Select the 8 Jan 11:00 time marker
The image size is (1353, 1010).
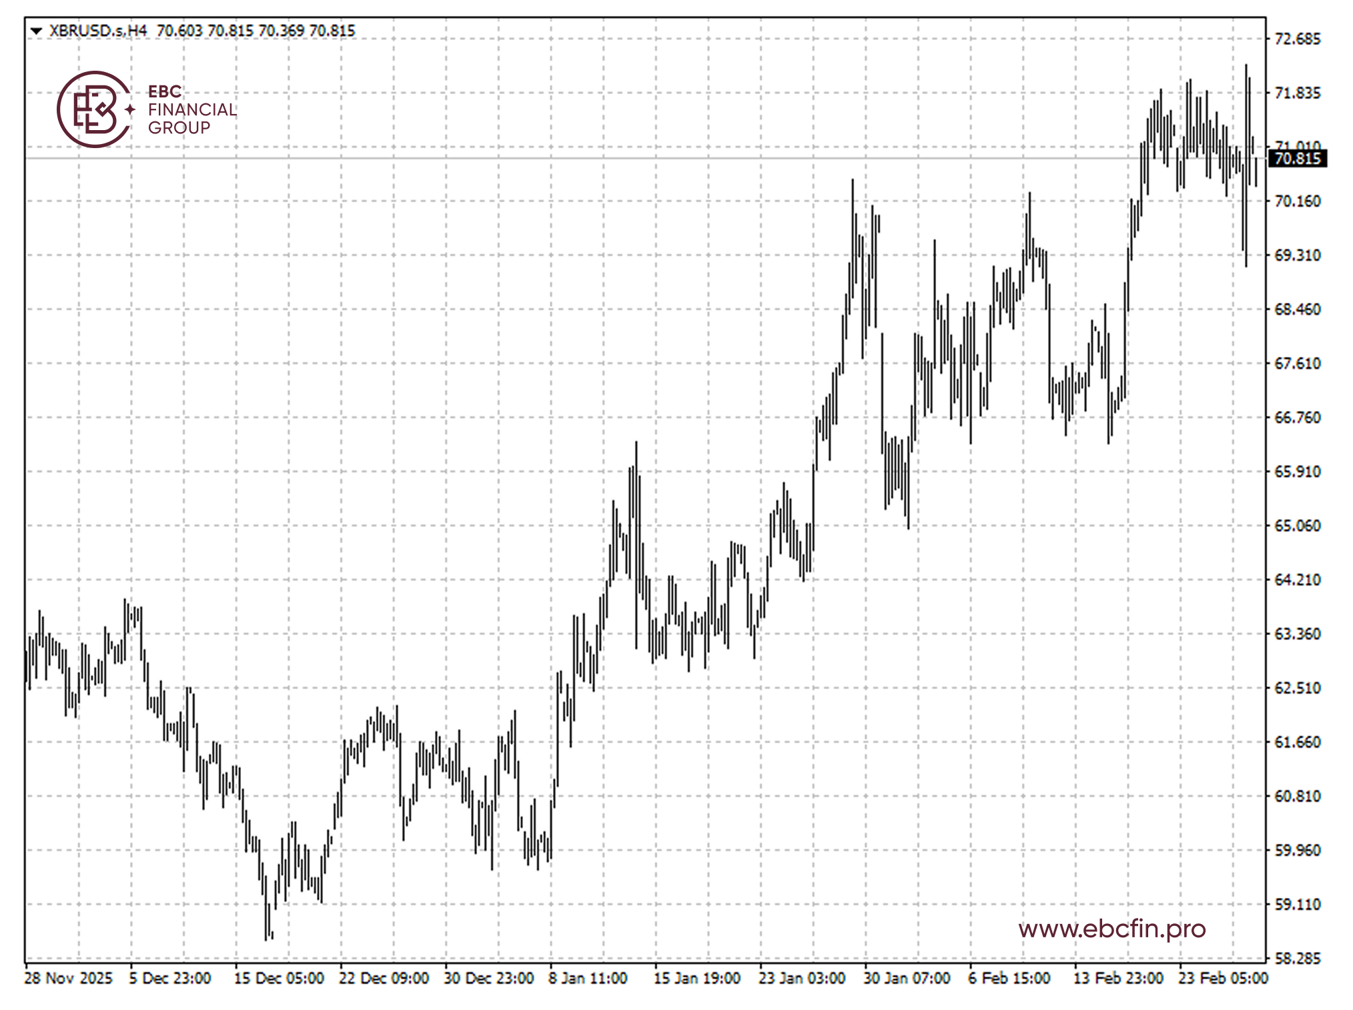588,978
